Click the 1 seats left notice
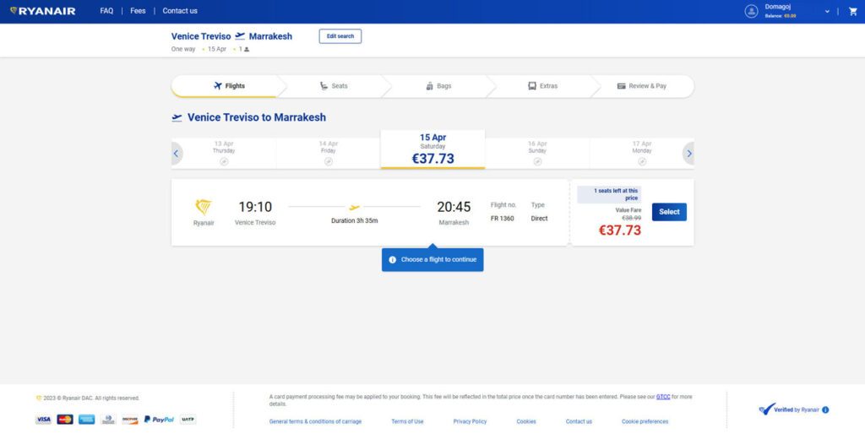Image resolution: width=865 pixels, height=434 pixels. click(x=610, y=195)
